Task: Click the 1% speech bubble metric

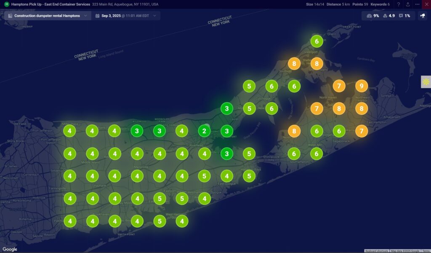Action: click(x=404, y=16)
